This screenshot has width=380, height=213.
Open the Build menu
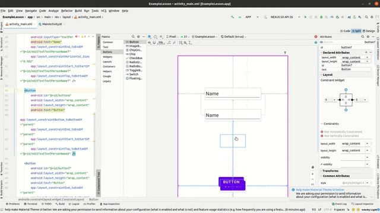(78, 11)
